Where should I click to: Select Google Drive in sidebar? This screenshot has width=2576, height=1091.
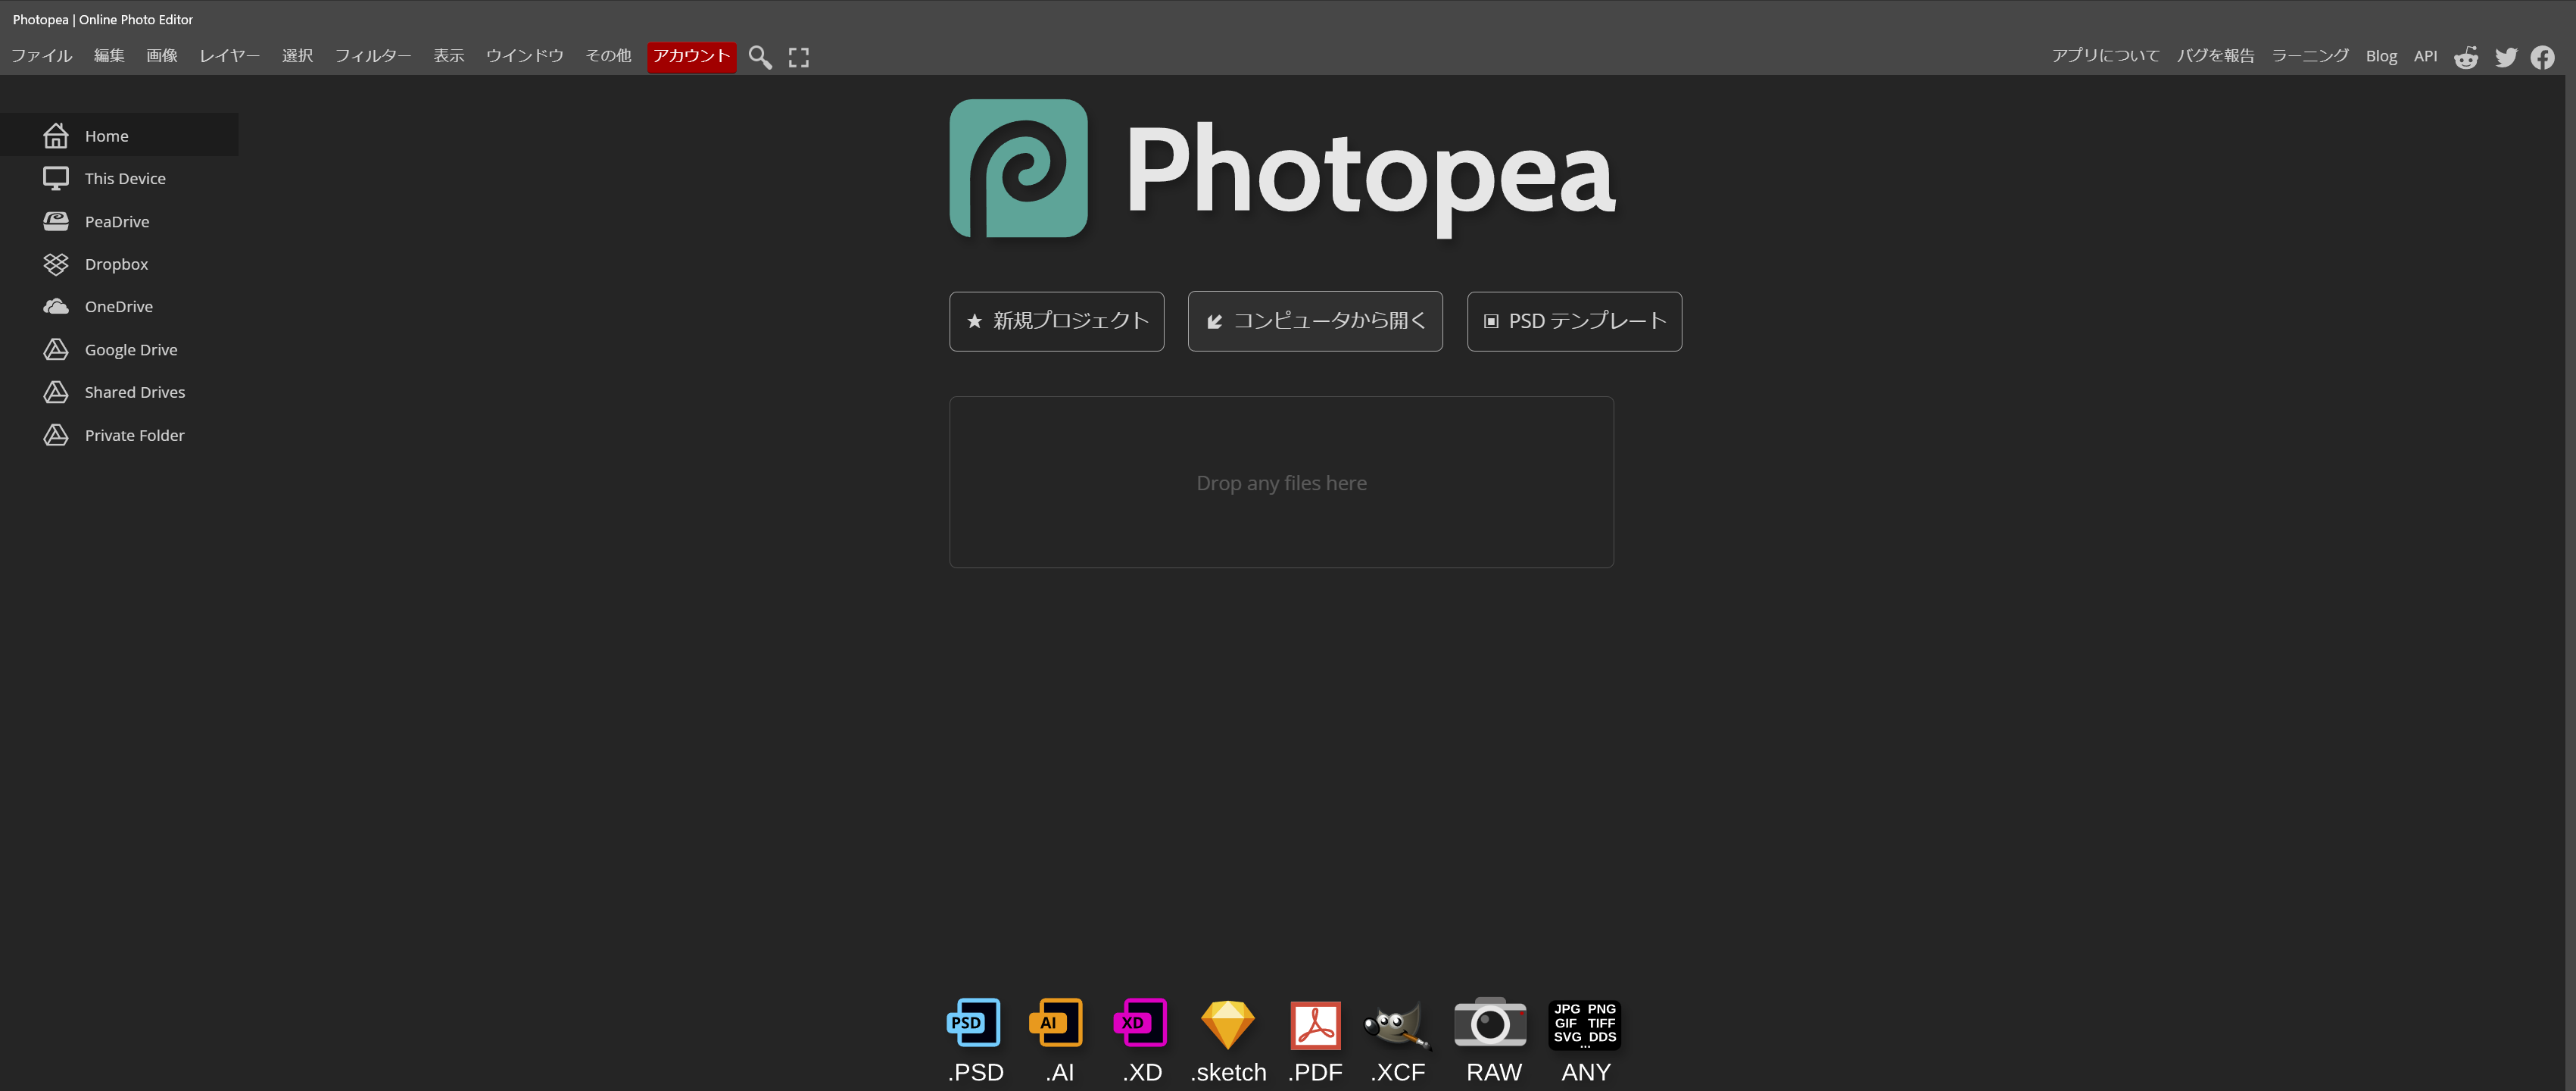130,349
